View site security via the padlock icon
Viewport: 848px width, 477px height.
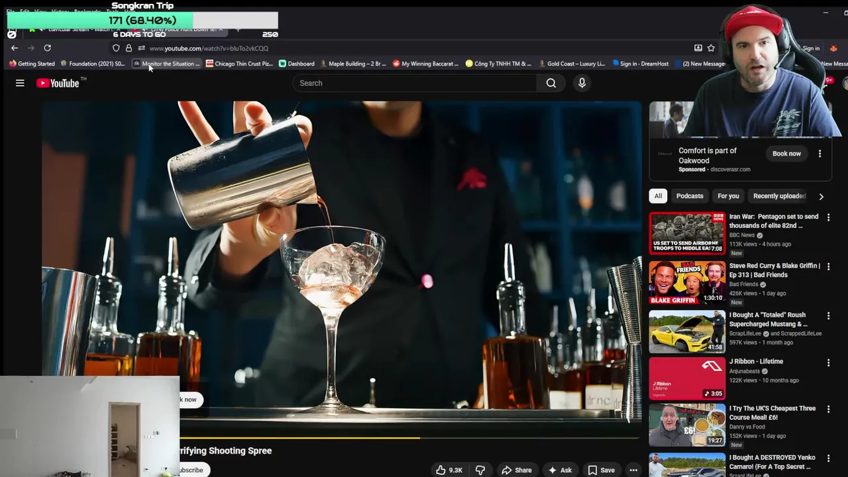tap(129, 48)
